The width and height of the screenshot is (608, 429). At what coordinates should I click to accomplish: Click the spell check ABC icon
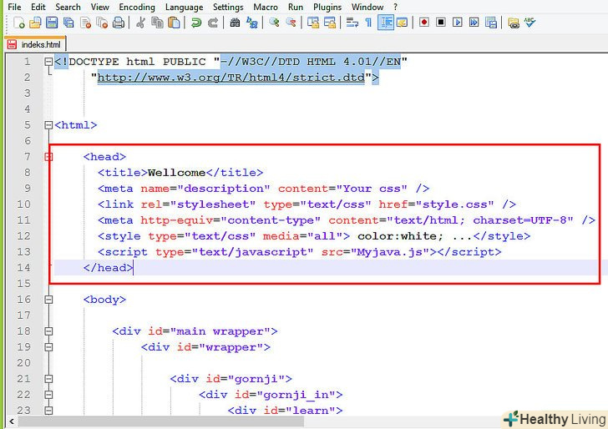531,23
